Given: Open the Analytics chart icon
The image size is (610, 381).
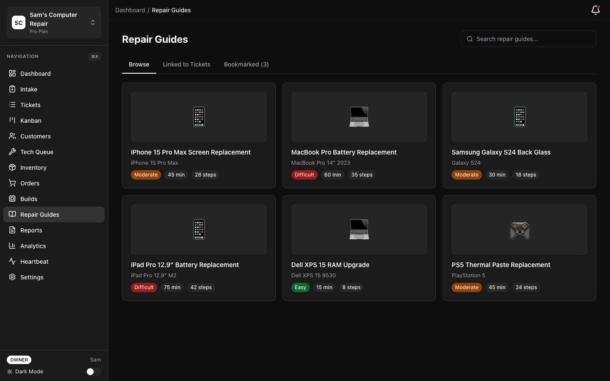Looking at the screenshot, I should click(x=12, y=246).
